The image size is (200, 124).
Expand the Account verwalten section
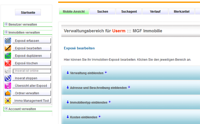coord(22,109)
